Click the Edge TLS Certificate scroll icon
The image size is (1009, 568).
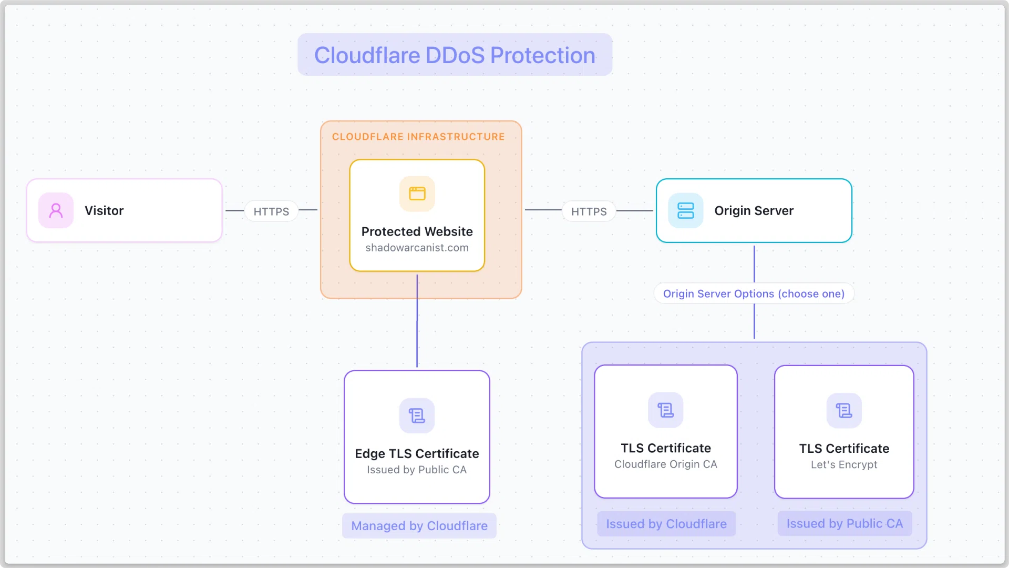click(x=417, y=415)
